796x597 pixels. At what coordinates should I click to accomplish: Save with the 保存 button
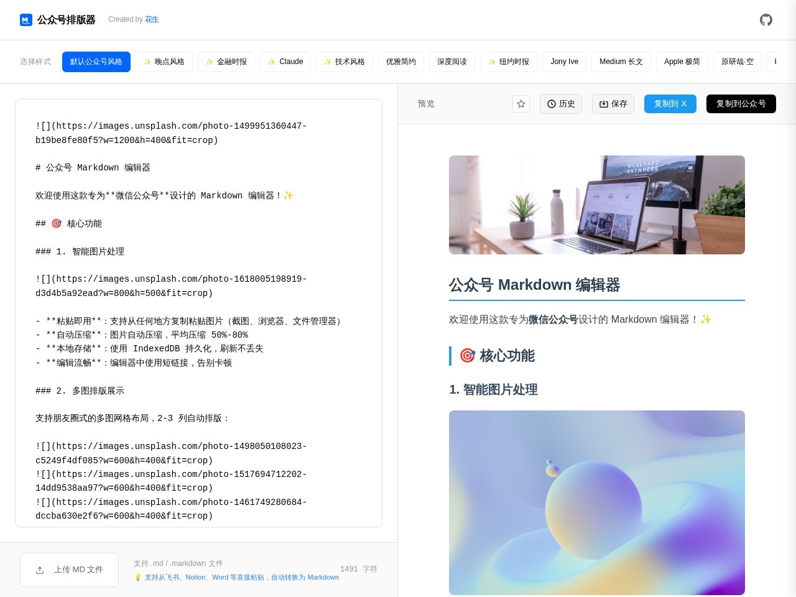[613, 104]
